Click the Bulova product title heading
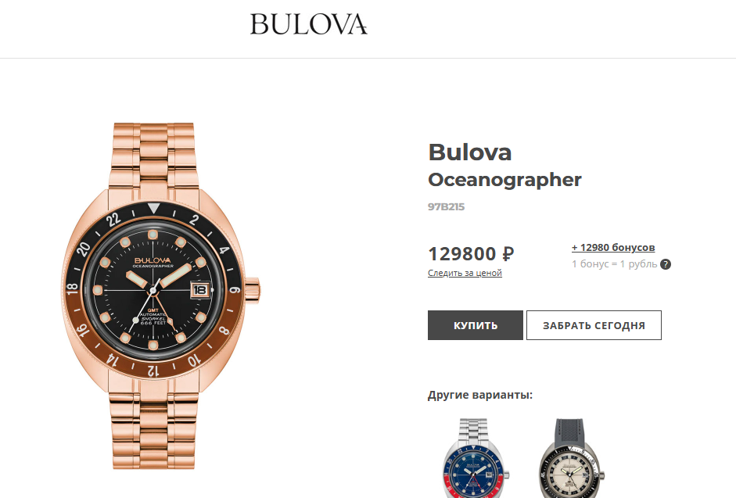736x498 pixels. coord(470,152)
